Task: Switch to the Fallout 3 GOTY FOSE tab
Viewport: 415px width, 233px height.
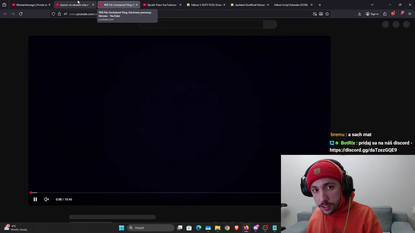Action: coord(206,5)
